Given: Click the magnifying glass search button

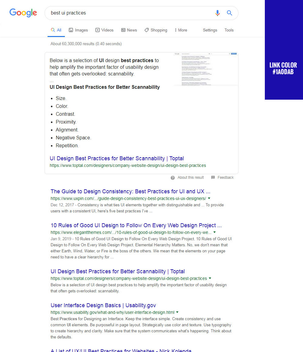Looking at the screenshot, I should (x=229, y=13).
